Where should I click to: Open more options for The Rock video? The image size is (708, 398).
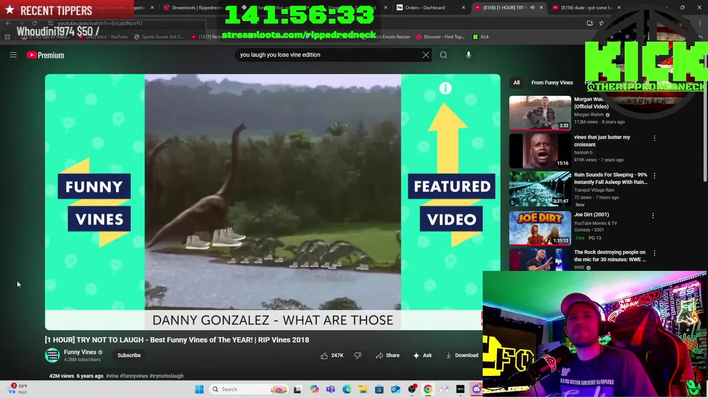tap(654, 253)
